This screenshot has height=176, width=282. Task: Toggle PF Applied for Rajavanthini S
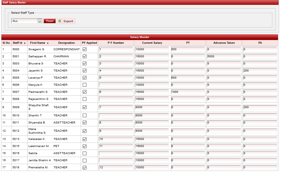(84, 99)
